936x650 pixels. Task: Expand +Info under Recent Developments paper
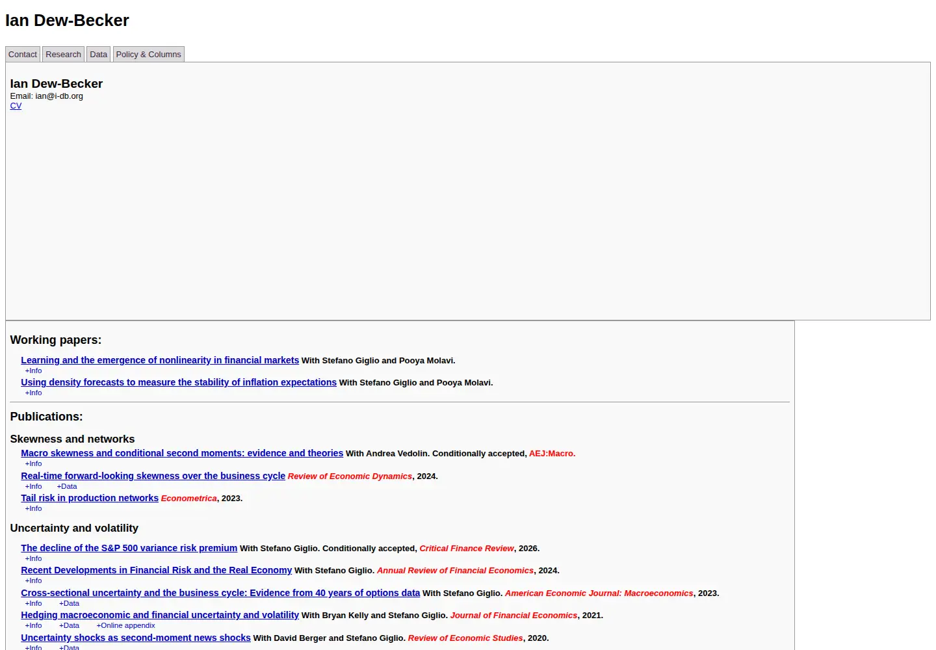33,580
